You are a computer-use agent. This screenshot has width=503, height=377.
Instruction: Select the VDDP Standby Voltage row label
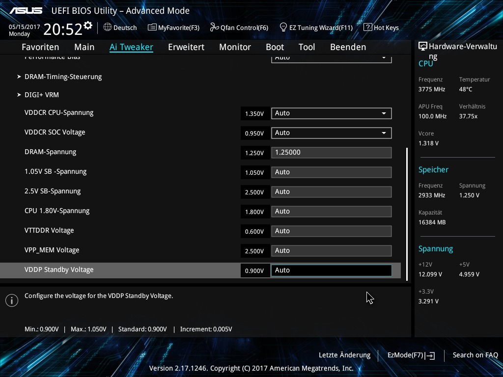pyautogui.click(x=59, y=269)
